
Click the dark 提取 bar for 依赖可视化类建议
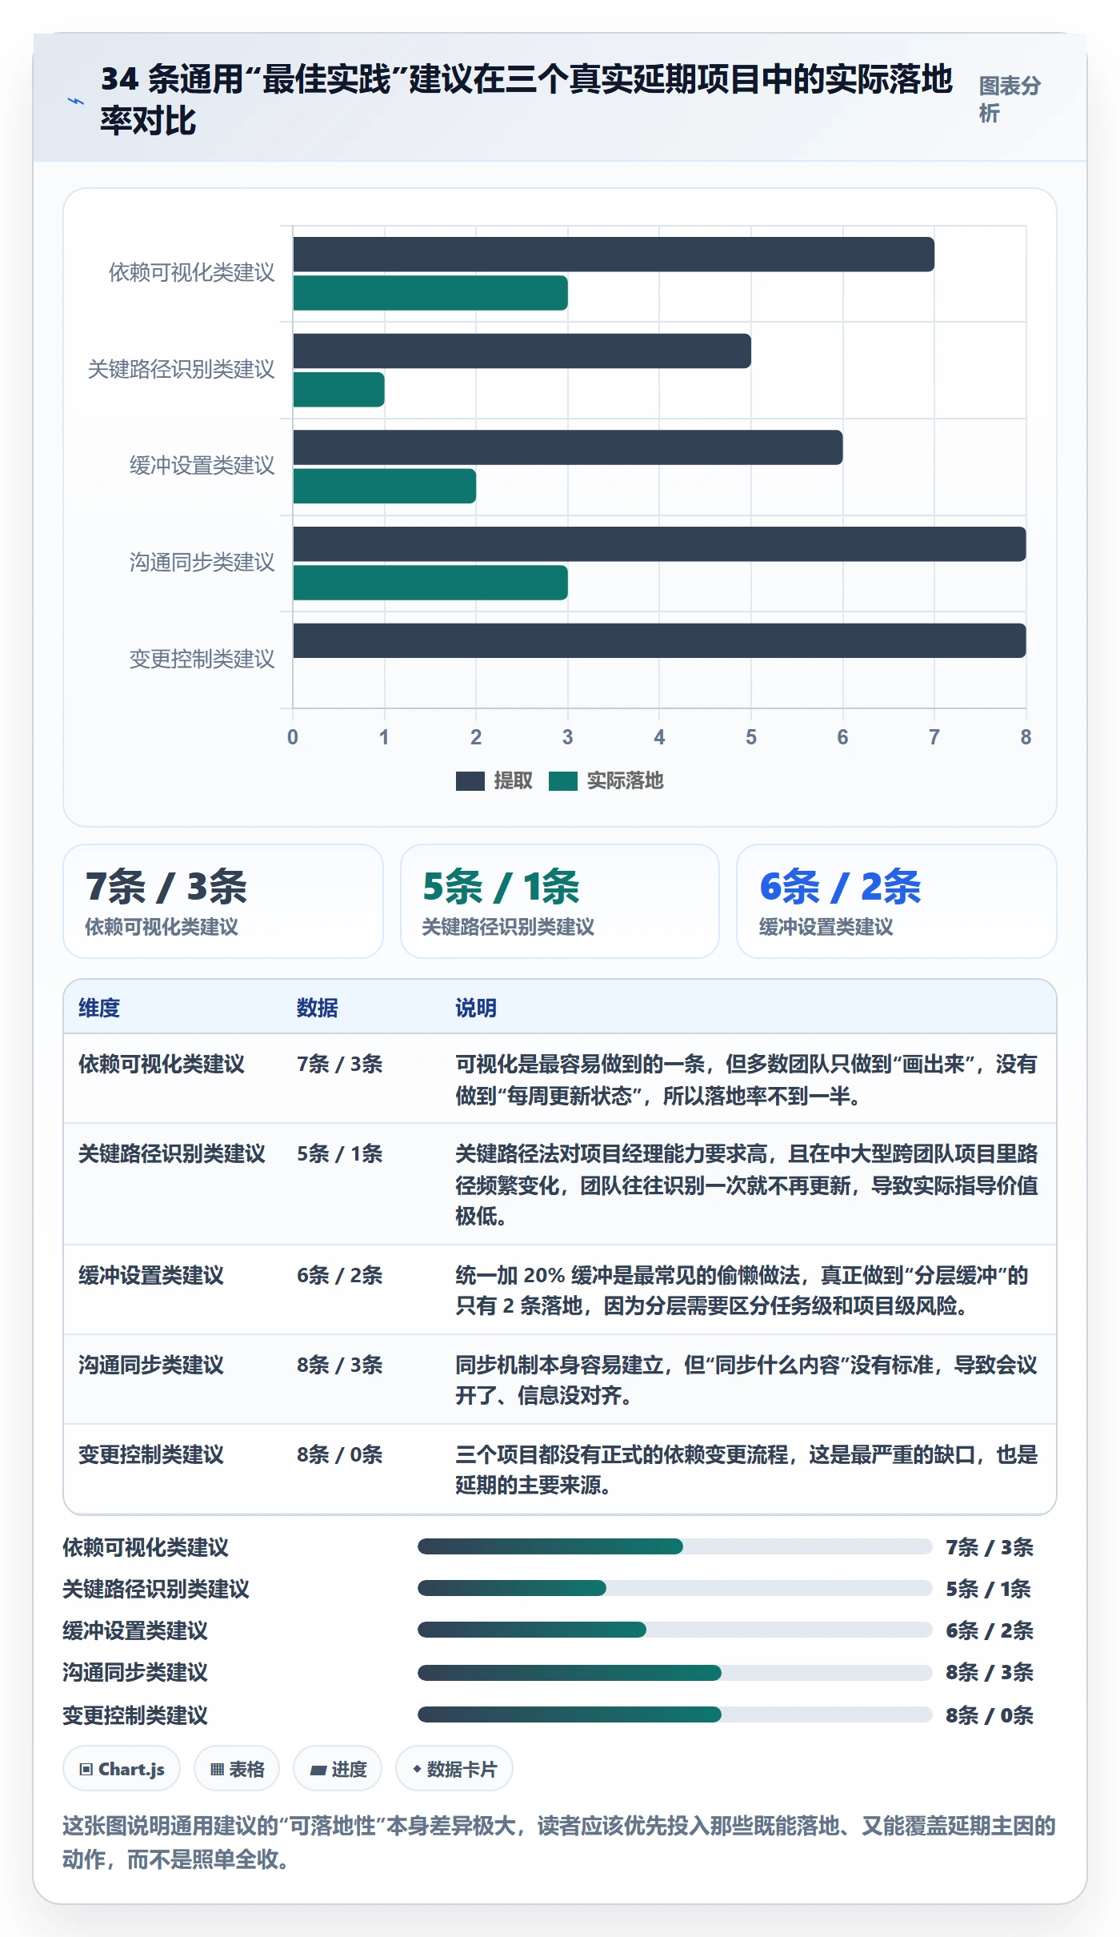click(614, 255)
